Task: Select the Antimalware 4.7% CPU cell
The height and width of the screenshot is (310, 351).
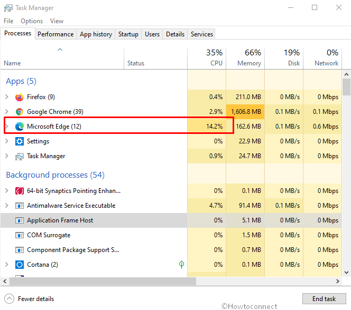Action: 207,205
